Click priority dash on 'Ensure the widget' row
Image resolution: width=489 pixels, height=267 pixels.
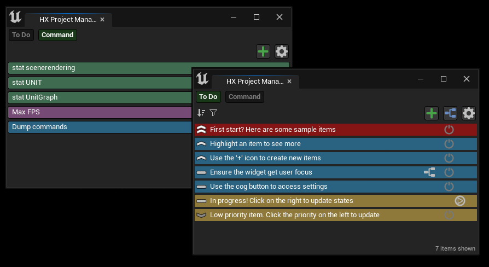pos(201,172)
